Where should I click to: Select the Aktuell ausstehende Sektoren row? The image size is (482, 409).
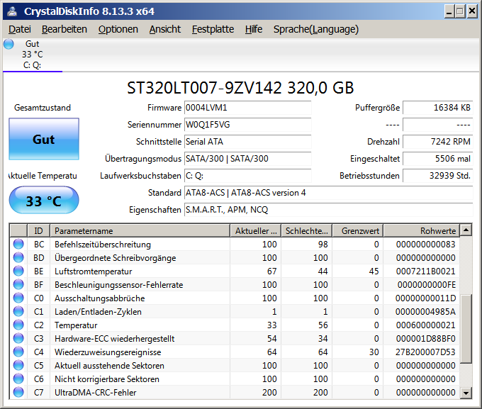(x=235, y=366)
